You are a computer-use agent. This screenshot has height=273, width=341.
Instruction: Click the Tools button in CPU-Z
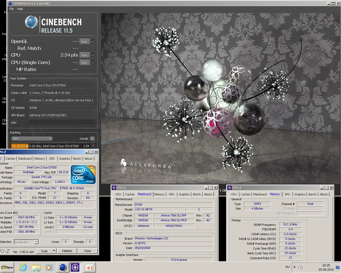[x=44, y=251]
